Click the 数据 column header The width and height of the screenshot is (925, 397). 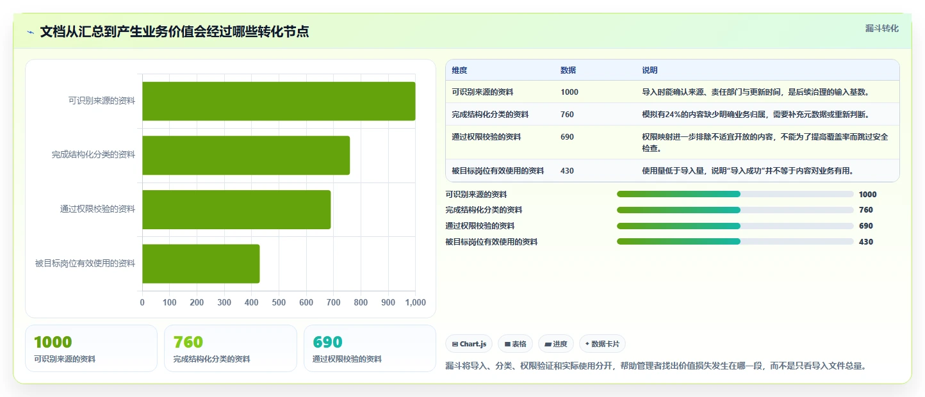(x=568, y=70)
